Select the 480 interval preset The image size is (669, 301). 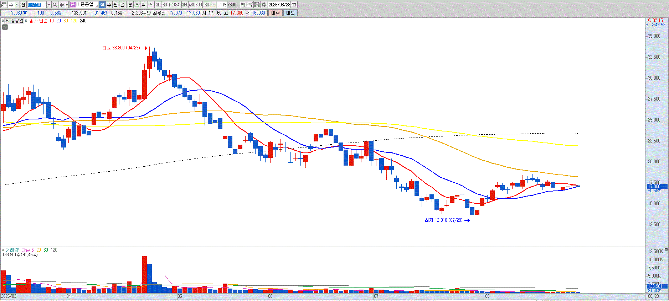click(192, 5)
